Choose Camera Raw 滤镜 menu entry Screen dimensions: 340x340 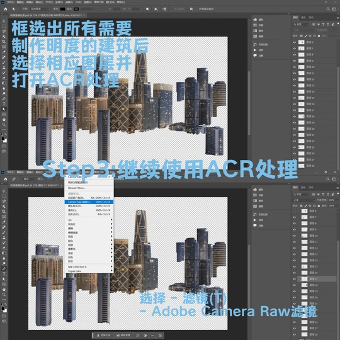(x=89, y=202)
